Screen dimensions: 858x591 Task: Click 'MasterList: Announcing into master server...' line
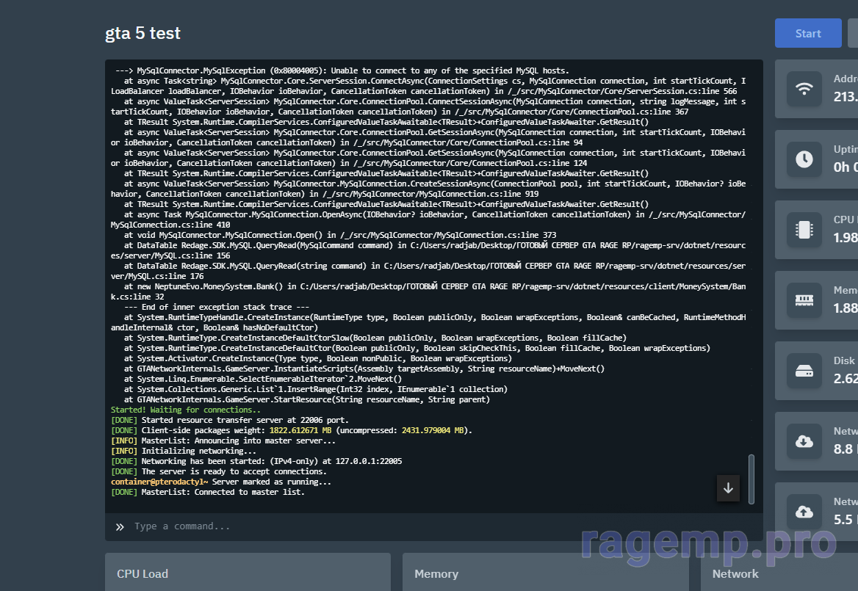(223, 440)
